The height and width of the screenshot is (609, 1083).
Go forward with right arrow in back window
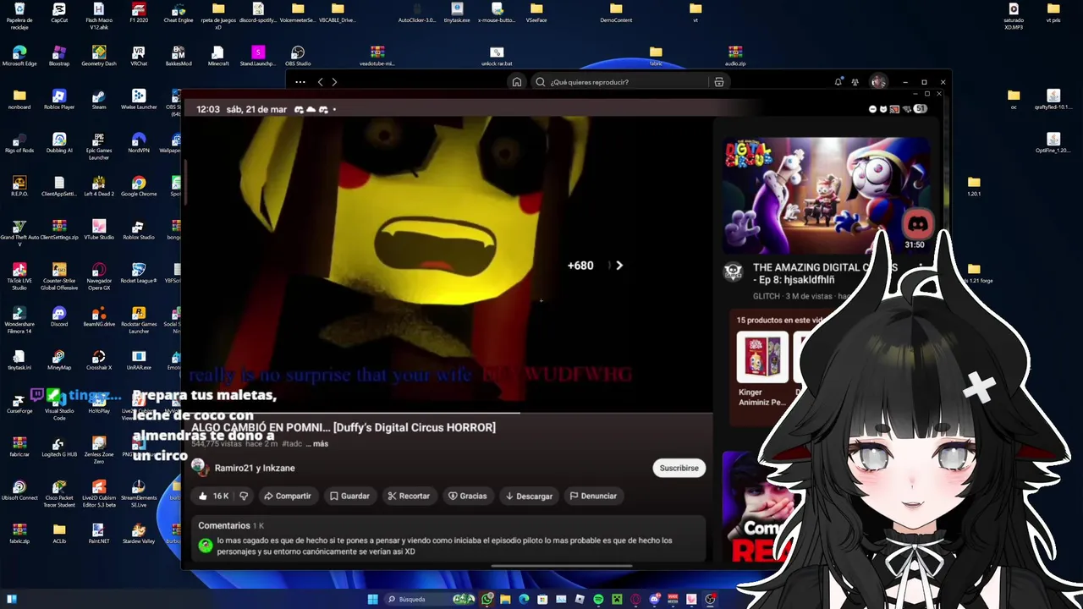tap(334, 82)
